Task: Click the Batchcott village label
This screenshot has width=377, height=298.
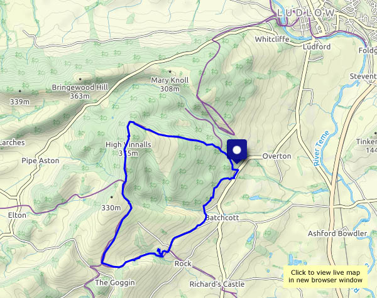Action: [x=222, y=218]
